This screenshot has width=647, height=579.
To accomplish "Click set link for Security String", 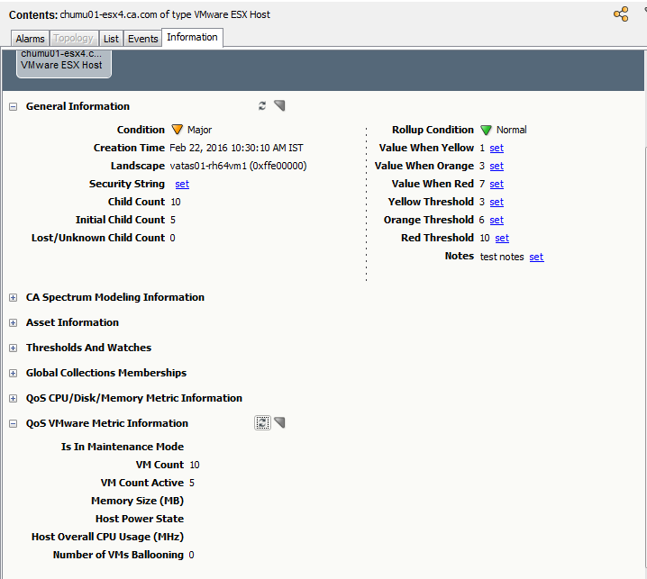I will tap(182, 184).
